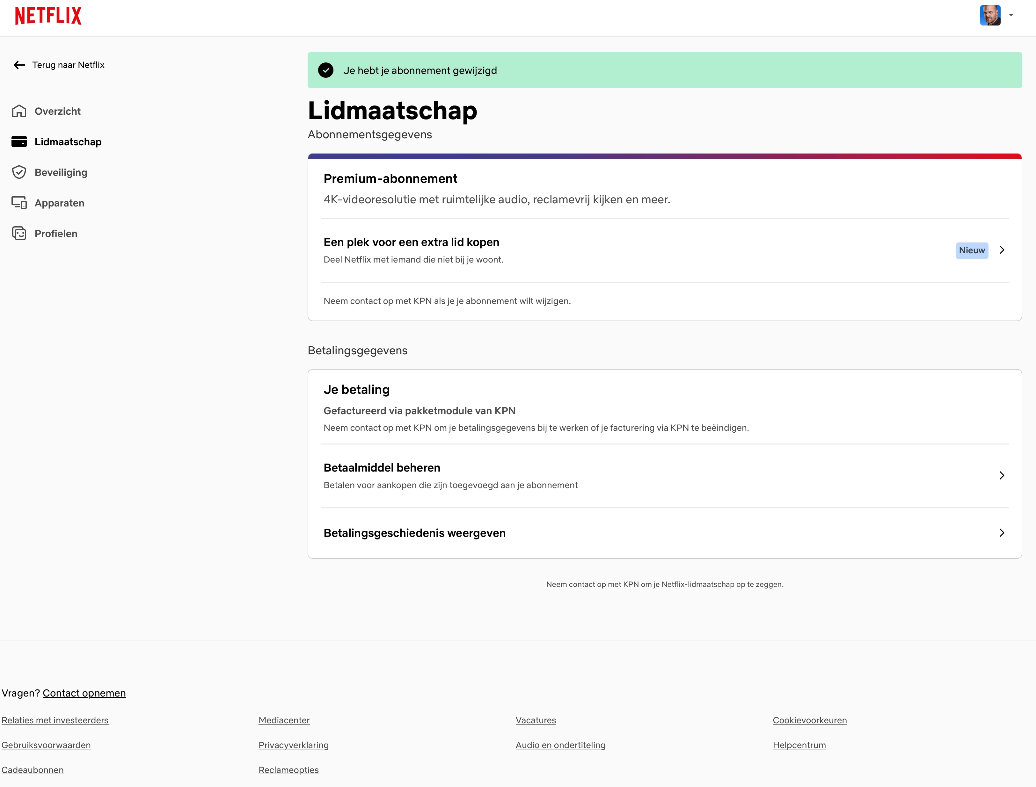Click the checkmark icon in the green banner
Image resolution: width=1036 pixels, height=787 pixels.
(326, 70)
